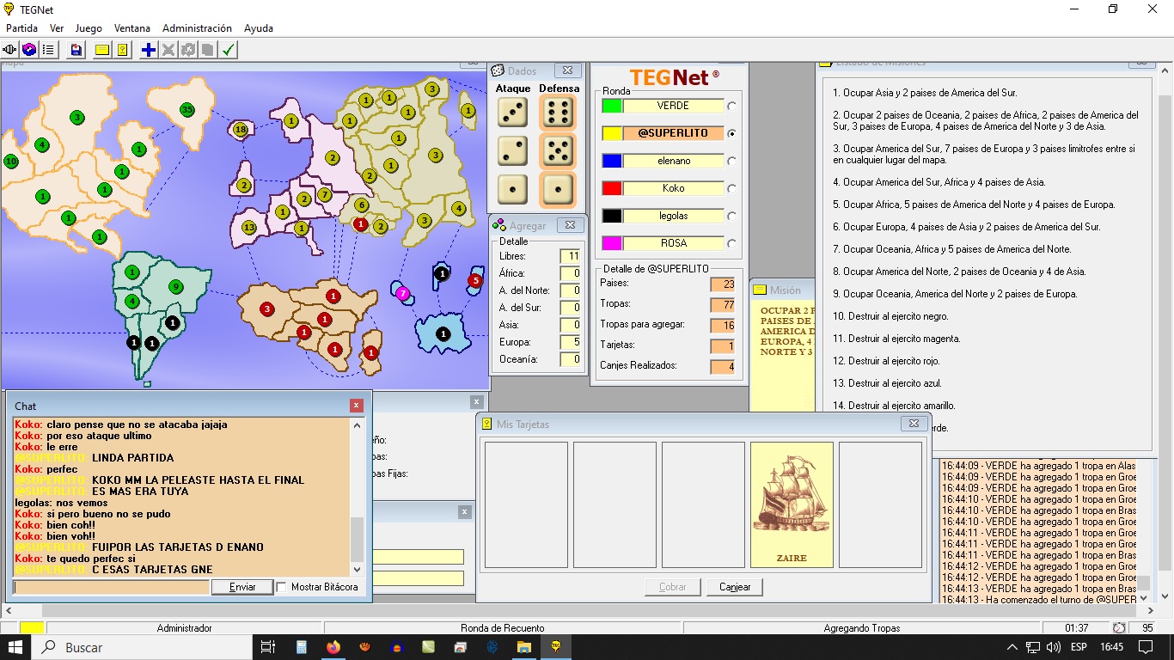Expand the system tray hidden icons chevron

click(x=1013, y=647)
